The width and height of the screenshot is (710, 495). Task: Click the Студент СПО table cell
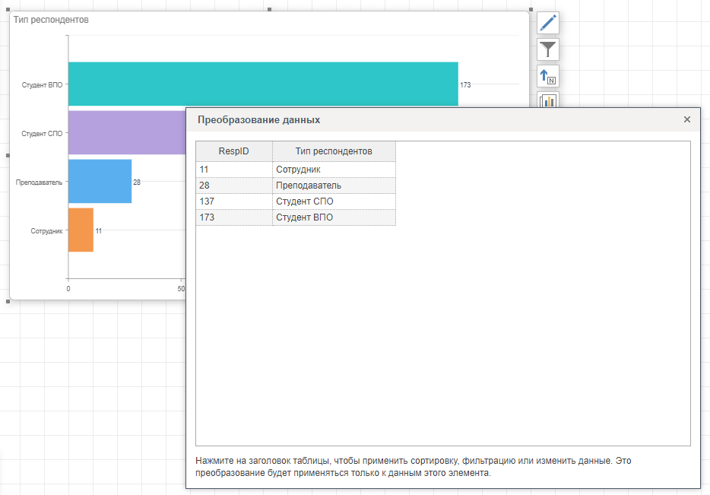(334, 201)
